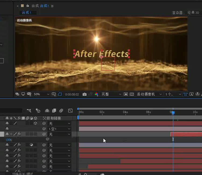Click the timeline button in viewer footer

coord(197,94)
